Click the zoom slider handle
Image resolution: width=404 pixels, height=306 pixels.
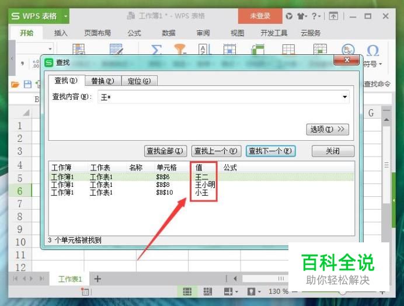point(343,293)
